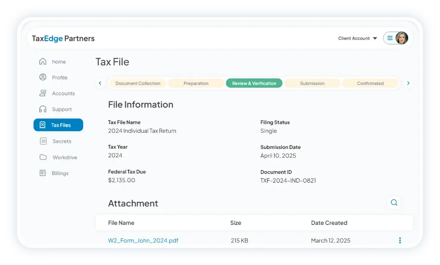Open the hamburger menu next to the avatar

point(389,38)
